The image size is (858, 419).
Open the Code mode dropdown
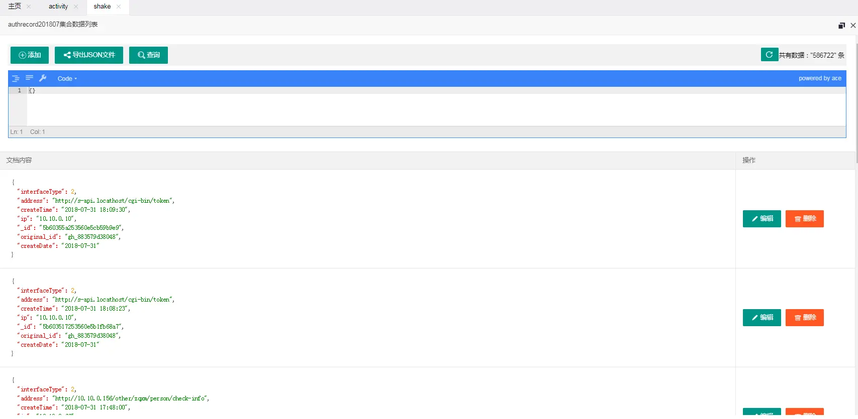67,79
